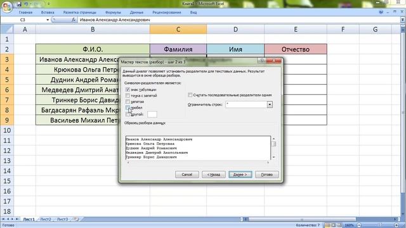Viewport: 406px width, 228px height.
Task: Select column F header
Action: [343, 29]
